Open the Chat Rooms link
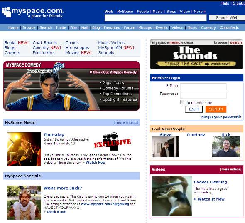 45,42
